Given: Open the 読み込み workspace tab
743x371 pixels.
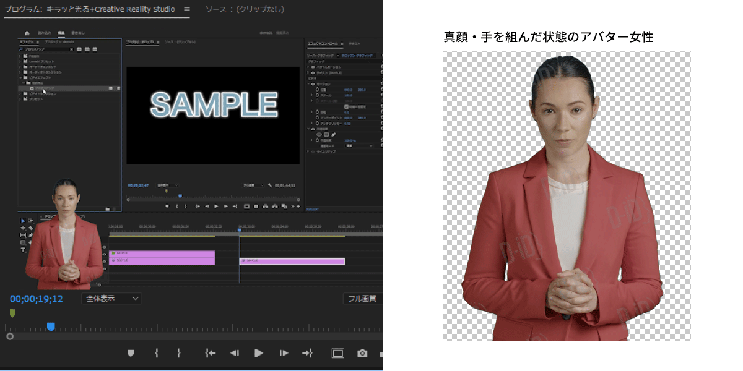Looking at the screenshot, I should [x=44, y=33].
